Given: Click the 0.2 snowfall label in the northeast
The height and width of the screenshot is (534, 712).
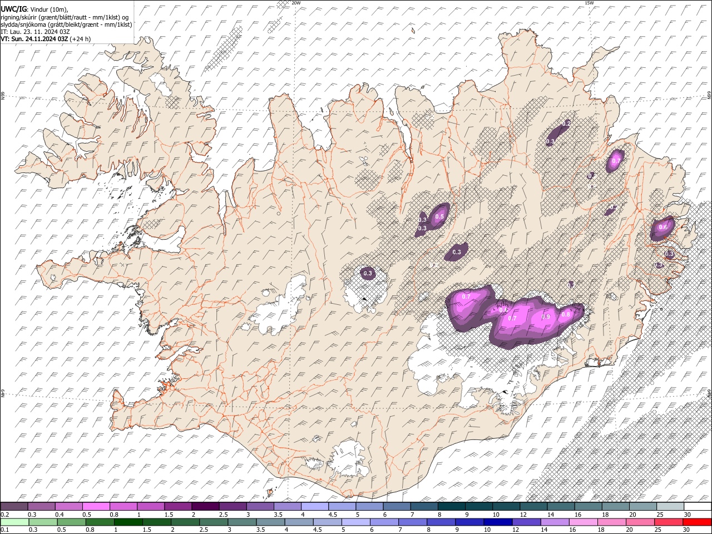Looking at the screenshot, I should click(567, 123).
